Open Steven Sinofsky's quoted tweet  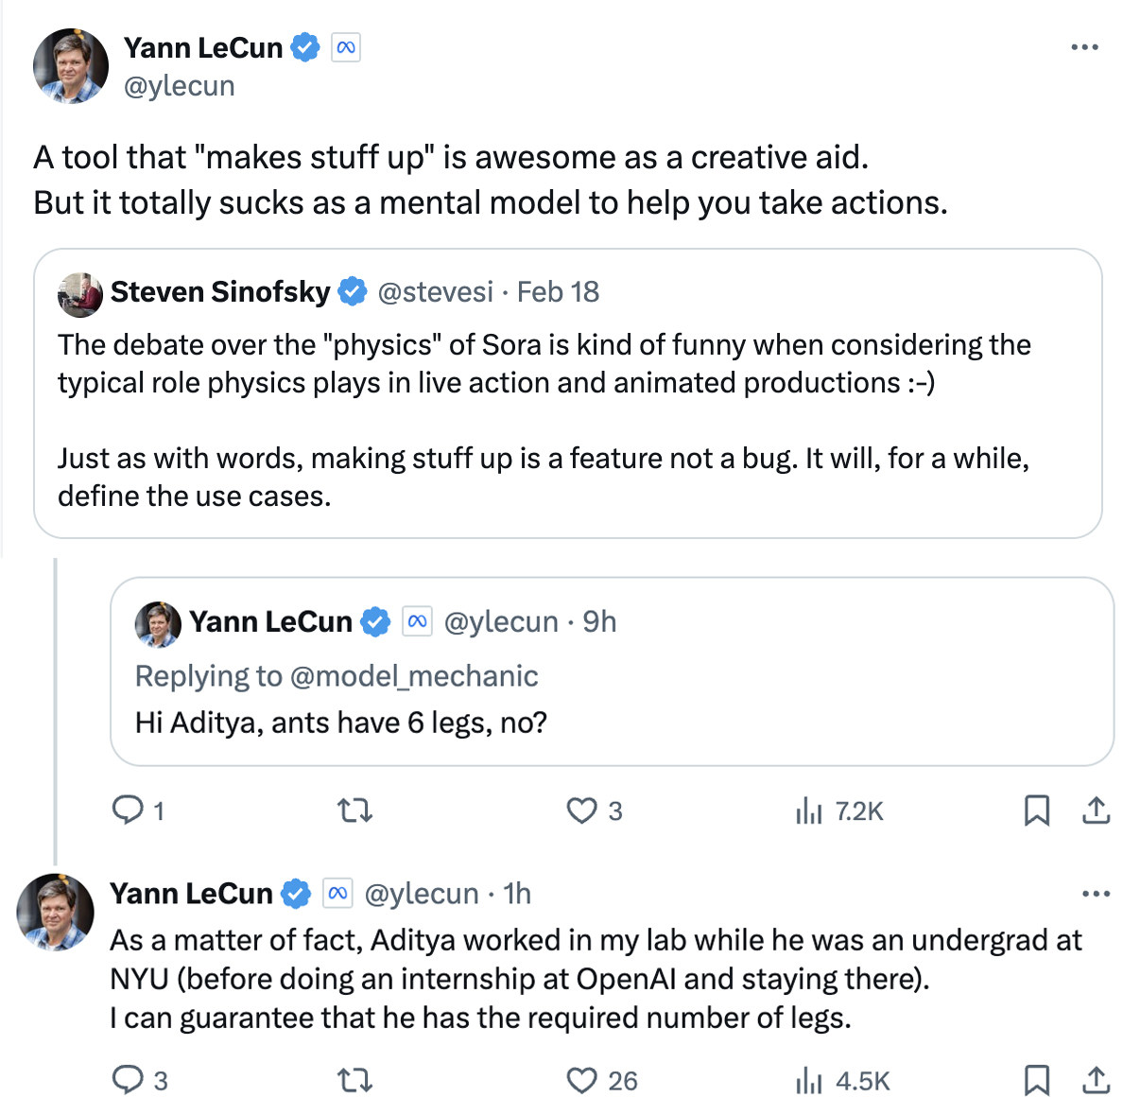(567, 420)
